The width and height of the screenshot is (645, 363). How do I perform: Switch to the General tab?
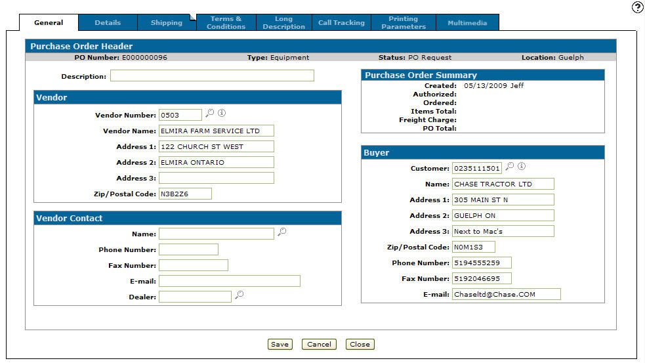(49, 22)
